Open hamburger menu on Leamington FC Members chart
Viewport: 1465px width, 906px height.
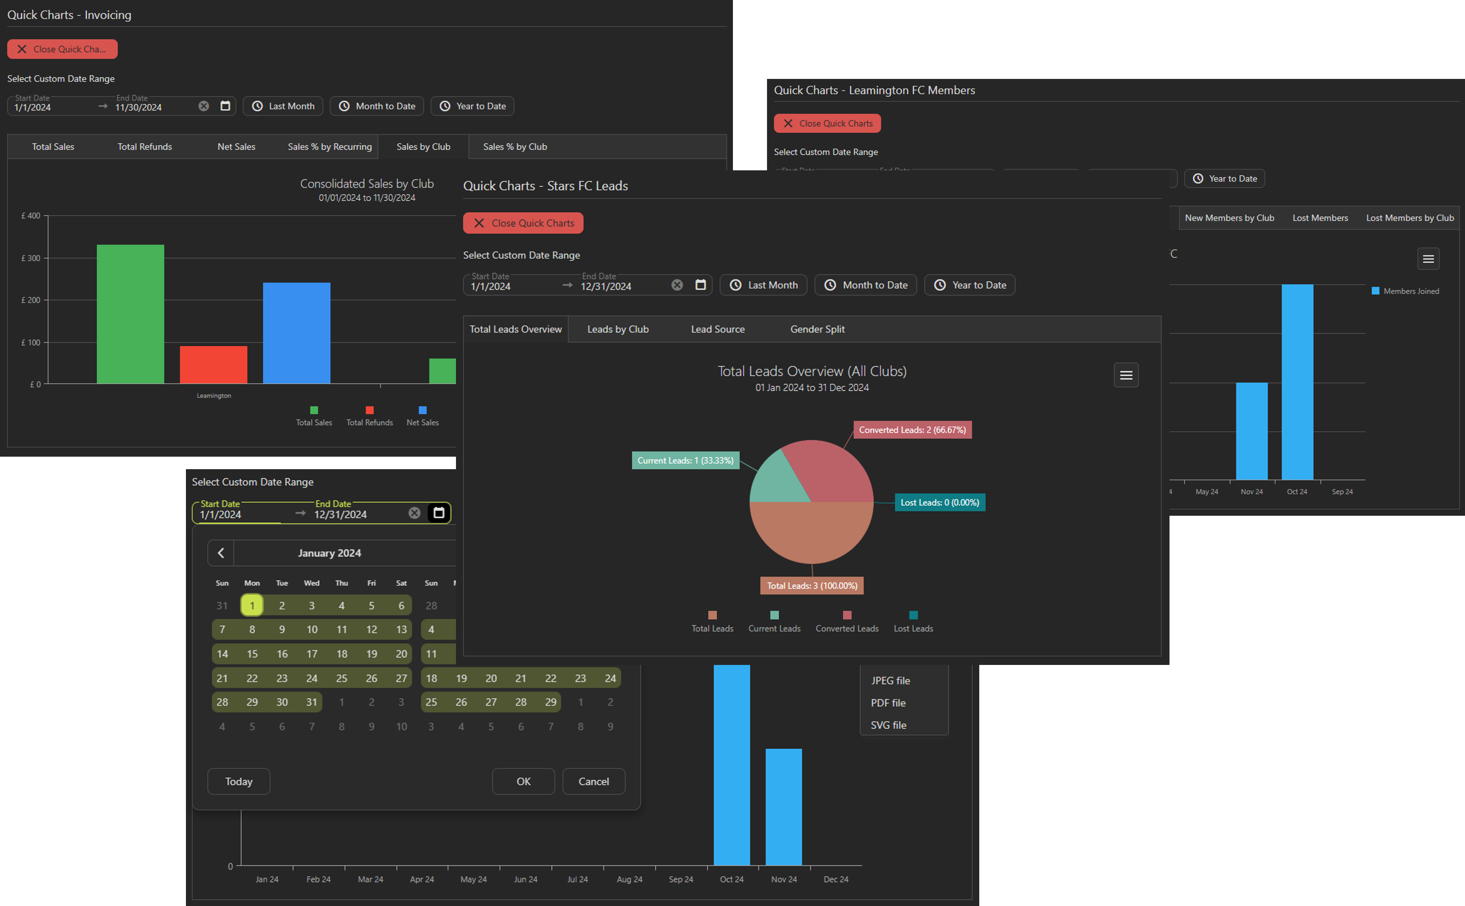coord(1428,259)
